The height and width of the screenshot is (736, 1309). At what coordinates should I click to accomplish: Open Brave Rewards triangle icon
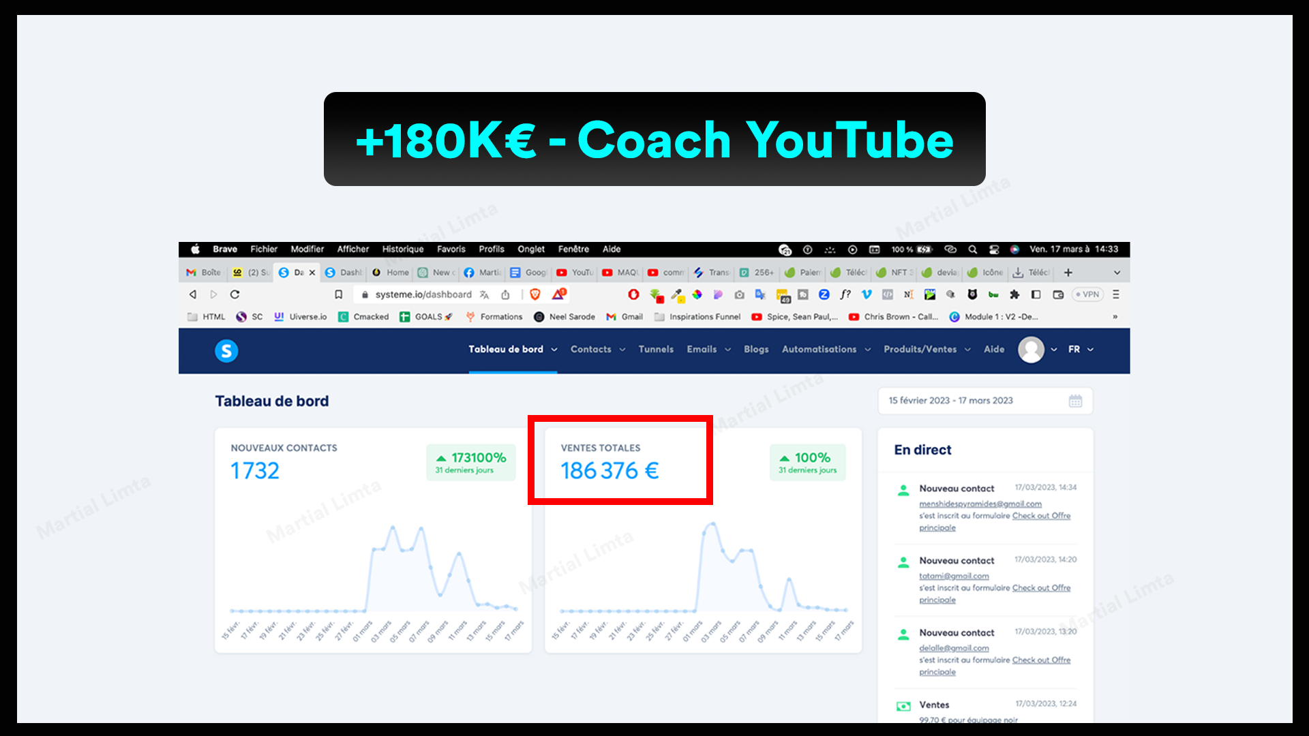coord(559,294)
